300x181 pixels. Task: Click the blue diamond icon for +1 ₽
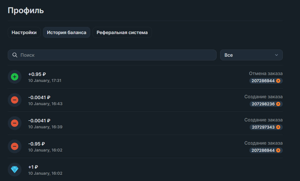coord(15,170)
